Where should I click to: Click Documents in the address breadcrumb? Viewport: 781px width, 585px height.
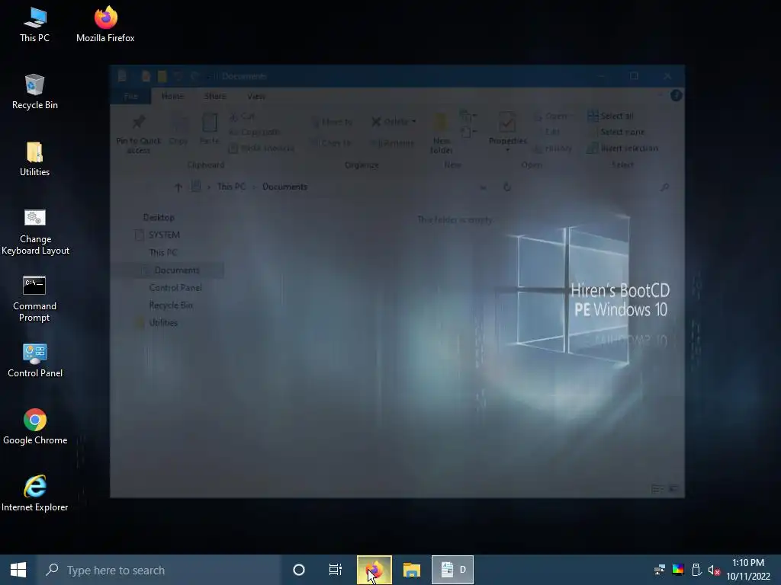tap(285, 187)
